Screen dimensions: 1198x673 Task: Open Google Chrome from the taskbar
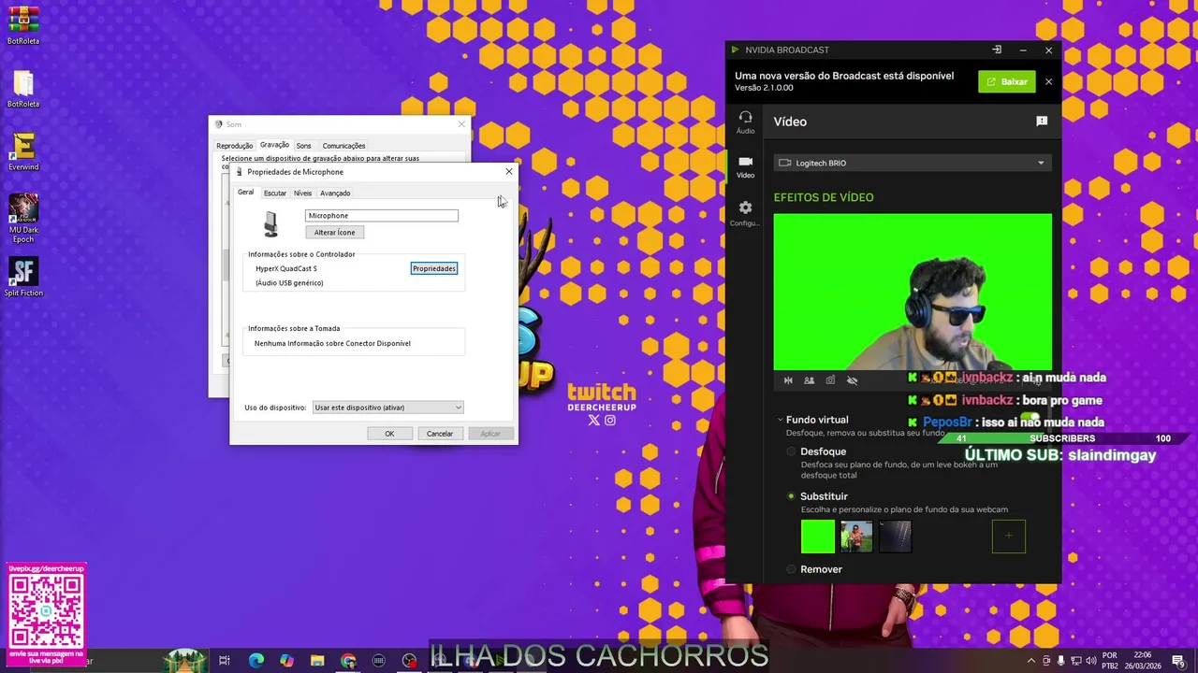coord(348,661)
